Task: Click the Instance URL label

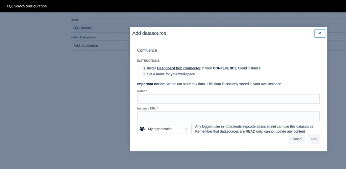Action: (147, 108)
